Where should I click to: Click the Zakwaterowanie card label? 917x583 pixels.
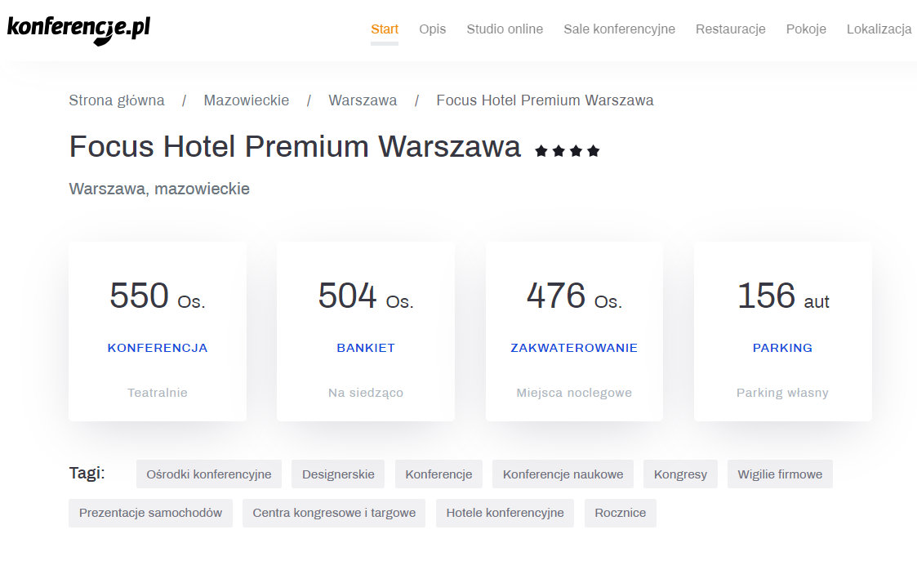(x=574, y=348)
